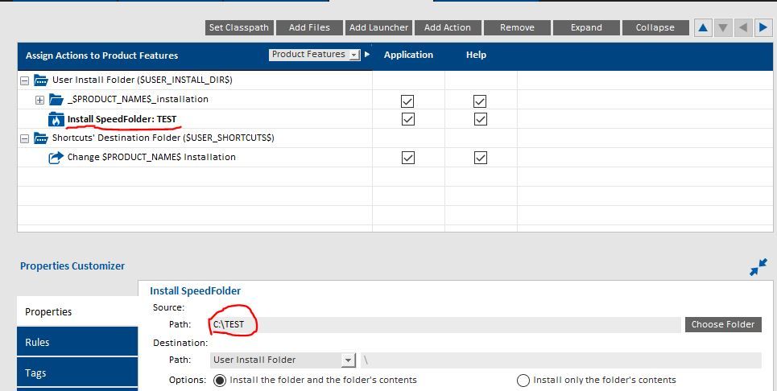Image resolution: width=777 pixels, height=391 pixels.
Task: Click Assign Actions to Product Features header
Action: coord(101,56)
